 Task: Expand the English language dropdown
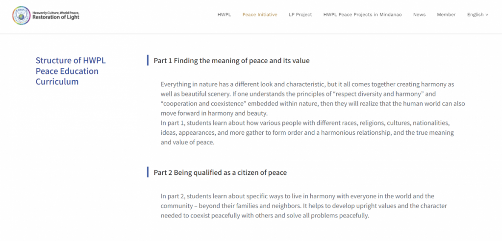click(475, 15)
